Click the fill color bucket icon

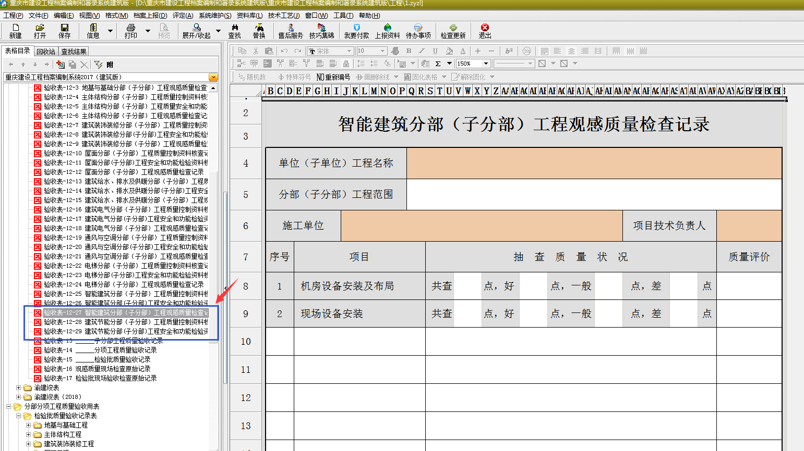[x=449, y=51]
